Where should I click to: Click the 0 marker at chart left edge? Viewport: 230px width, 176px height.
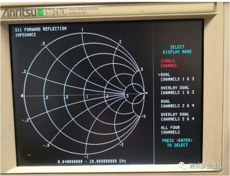click(22, 96)
